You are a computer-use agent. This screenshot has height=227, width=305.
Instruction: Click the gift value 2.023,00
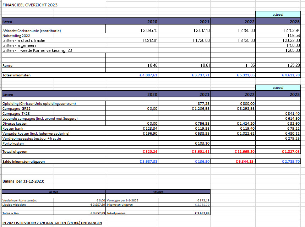click(x=292, y=40)
